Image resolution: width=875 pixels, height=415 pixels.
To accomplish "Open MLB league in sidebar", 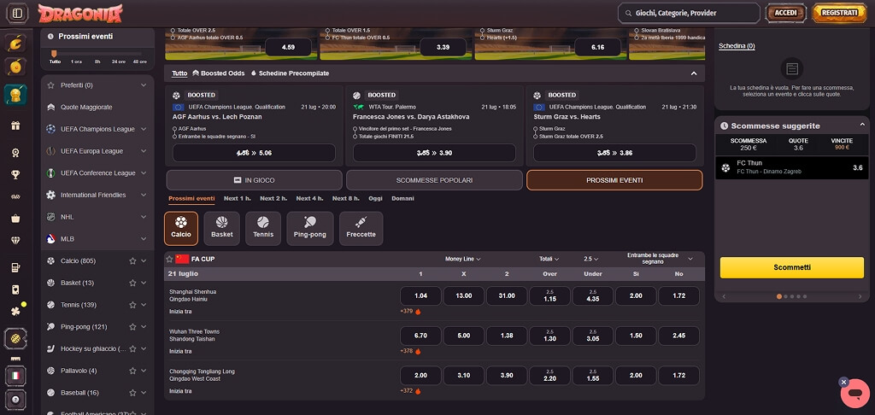I will pos(97,239).
